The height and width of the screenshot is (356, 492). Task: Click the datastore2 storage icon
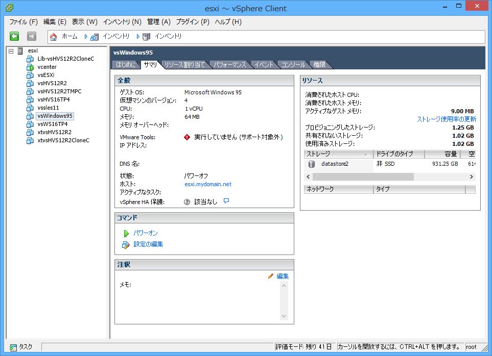click(312, 164)
